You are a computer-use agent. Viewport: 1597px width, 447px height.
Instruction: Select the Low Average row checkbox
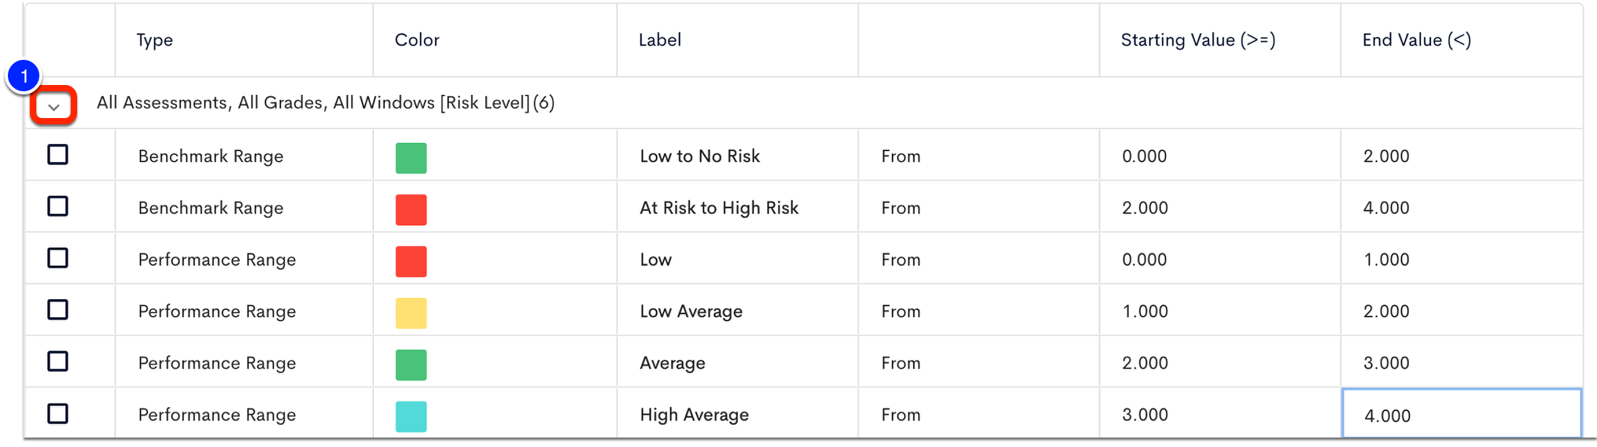(57, 309)
